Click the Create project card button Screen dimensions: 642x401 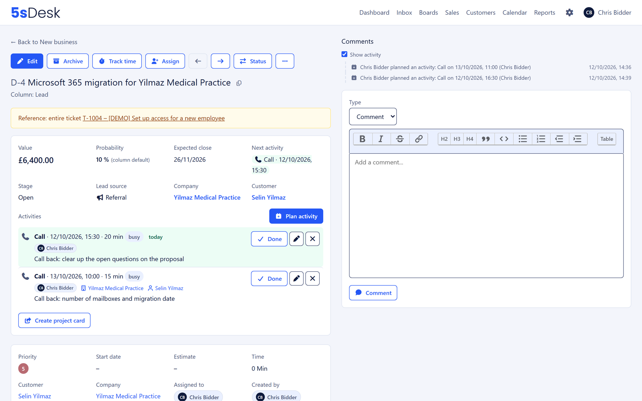pyautogui.click(x=54, y=320)
